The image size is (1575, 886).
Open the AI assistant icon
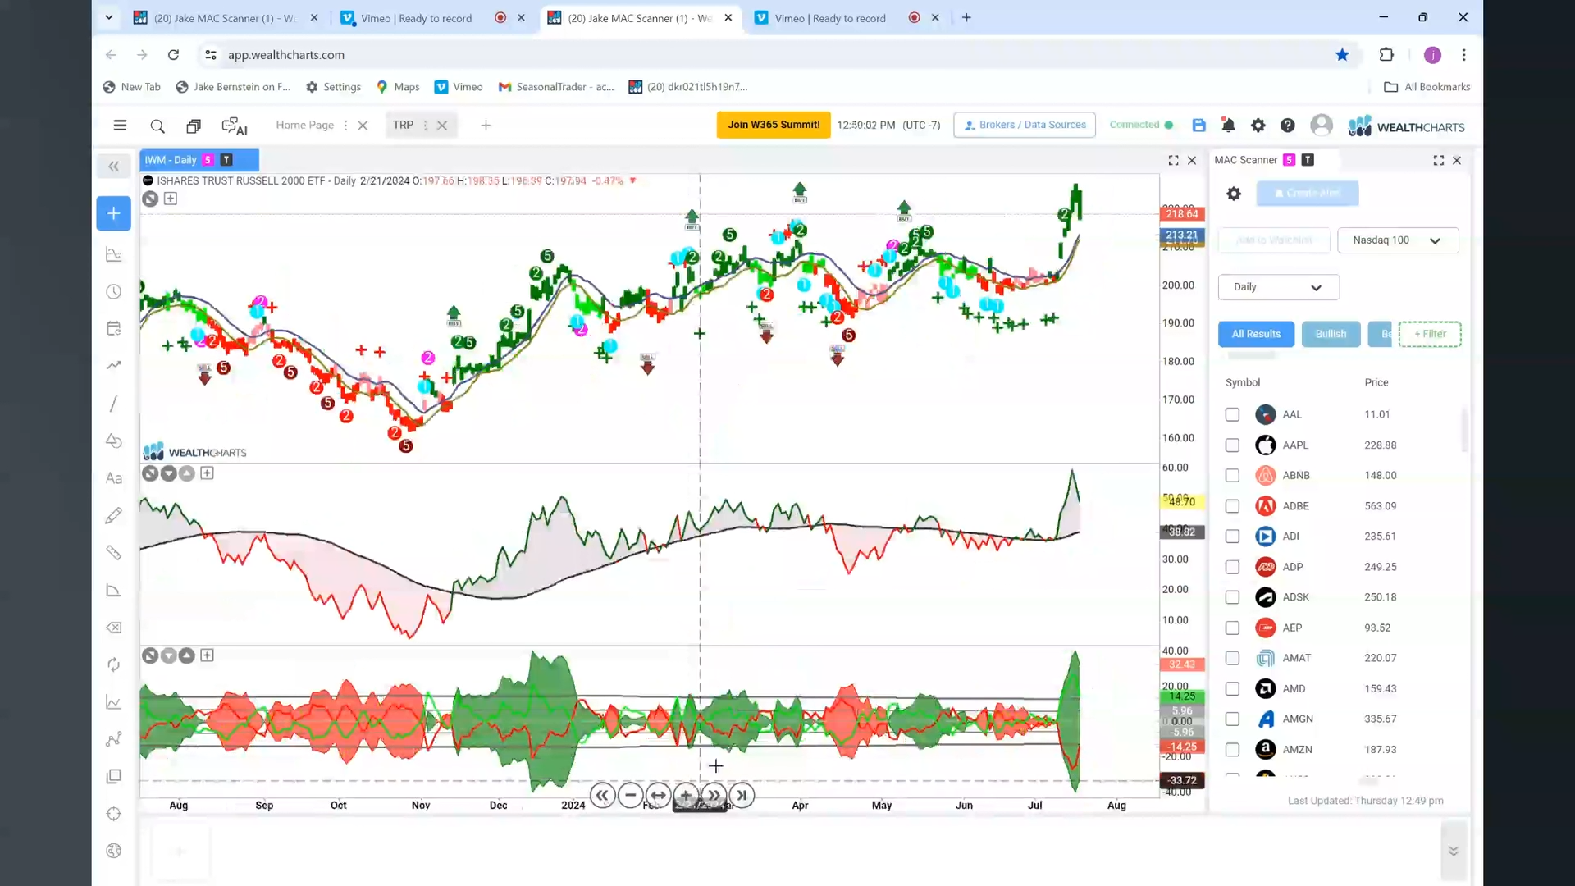click(235, 126)
